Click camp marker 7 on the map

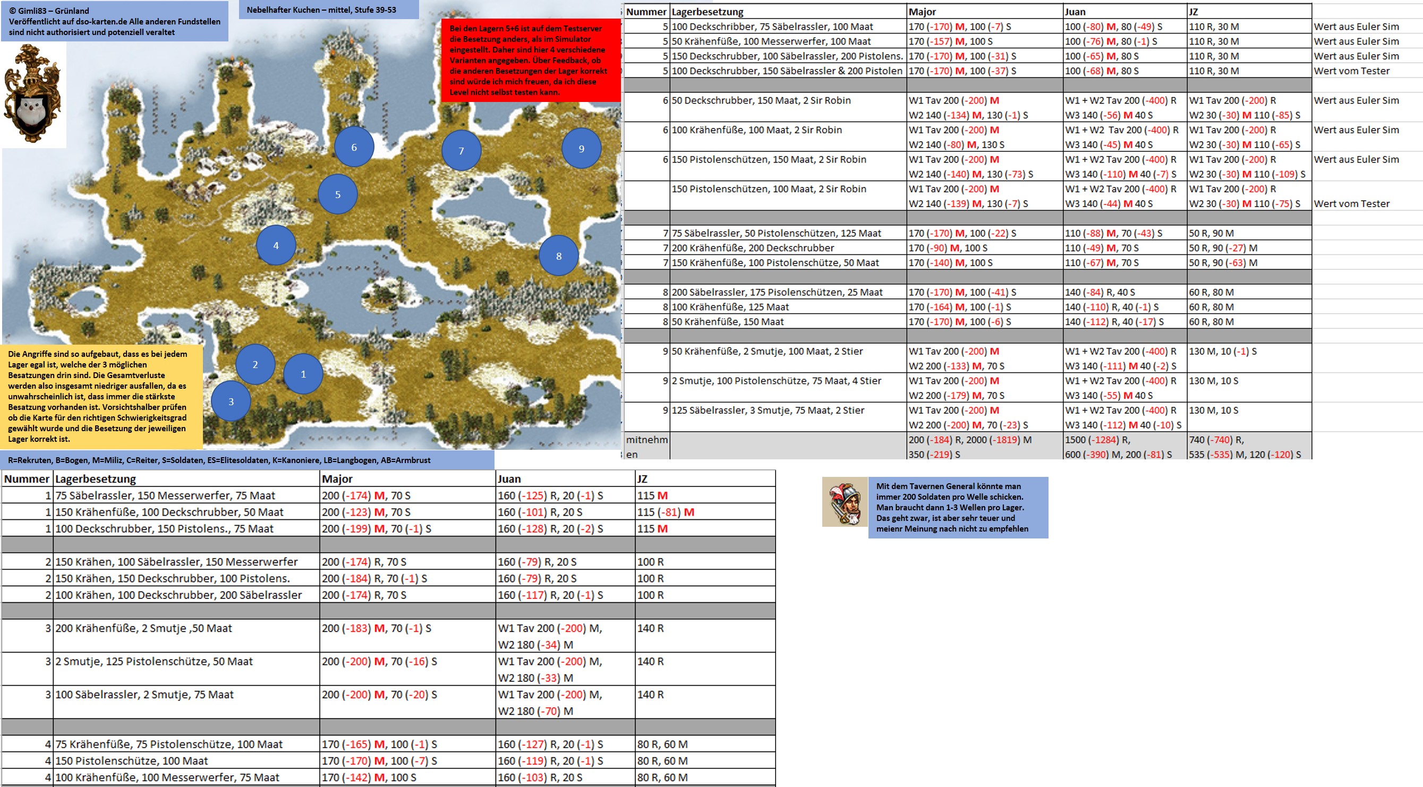[461, 151]
